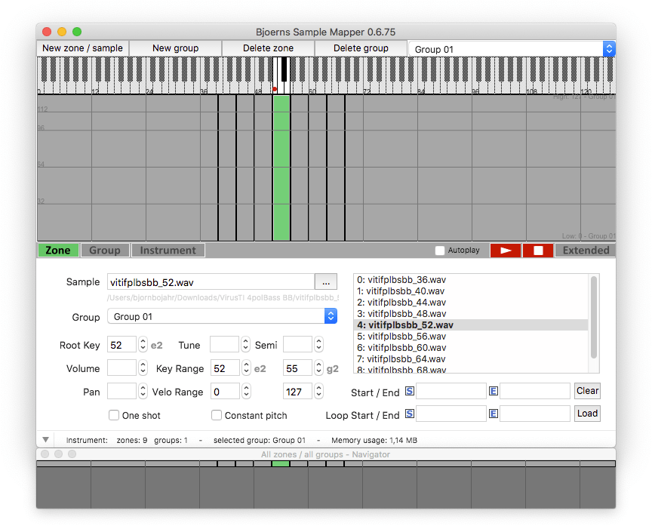The image size is (652, 526).
Task: Switch to the Instrument tab
Action: click(168, 251)
